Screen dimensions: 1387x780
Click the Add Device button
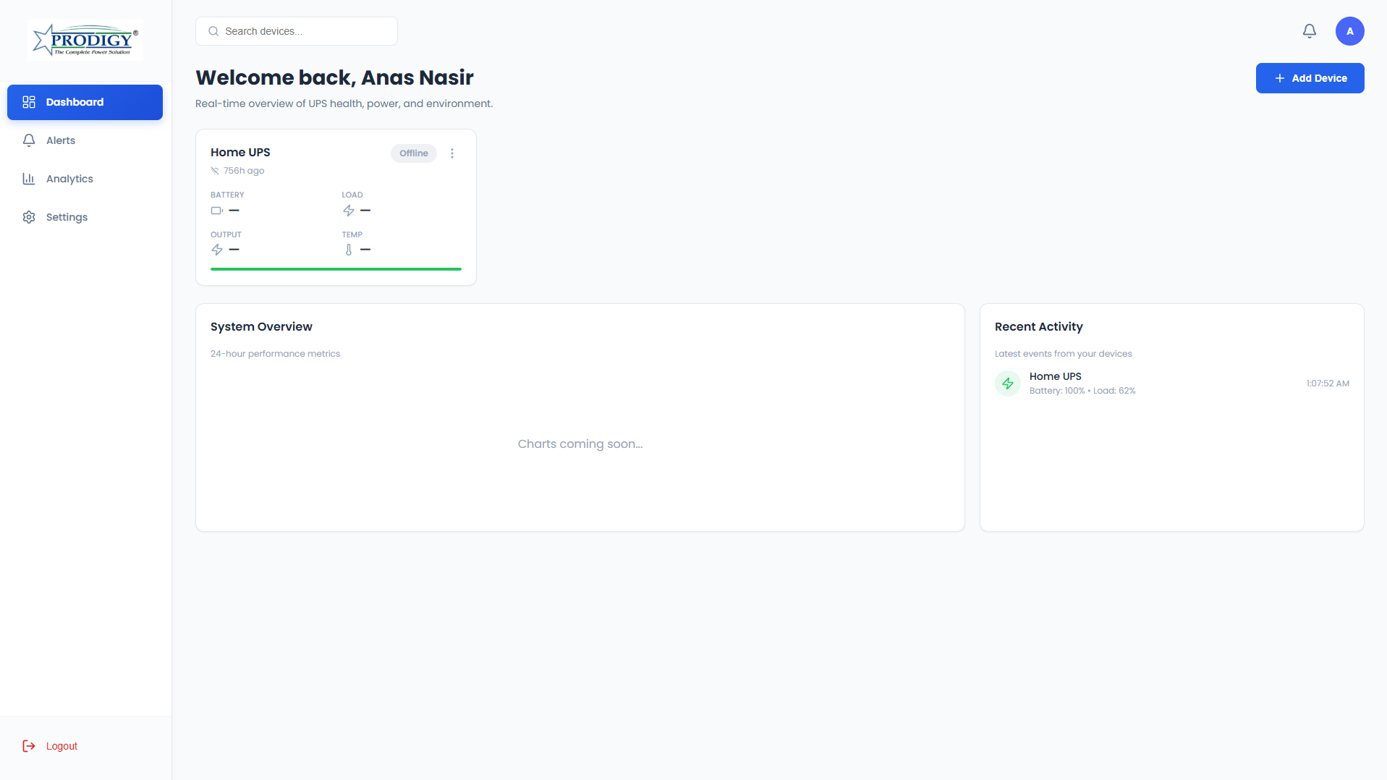tap(1310, 77)
